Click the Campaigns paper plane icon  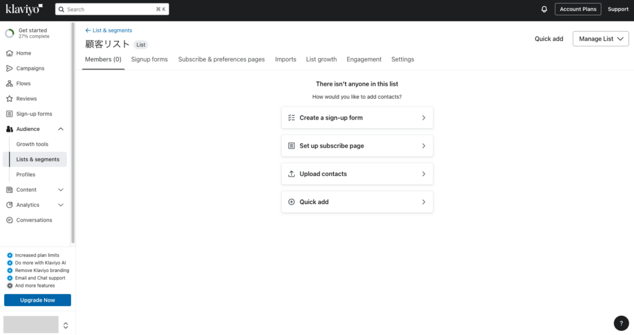[9, 68]
